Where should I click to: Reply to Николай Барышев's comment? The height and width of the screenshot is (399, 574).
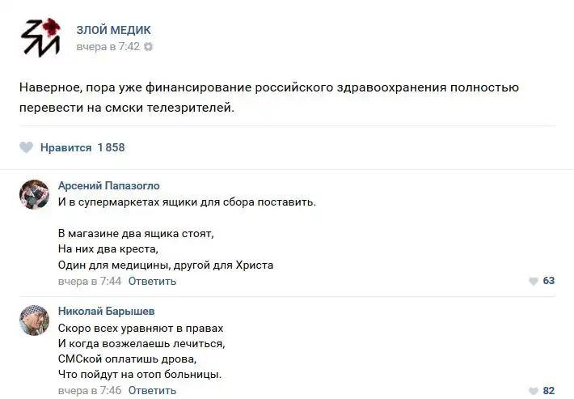coord(152,391)
